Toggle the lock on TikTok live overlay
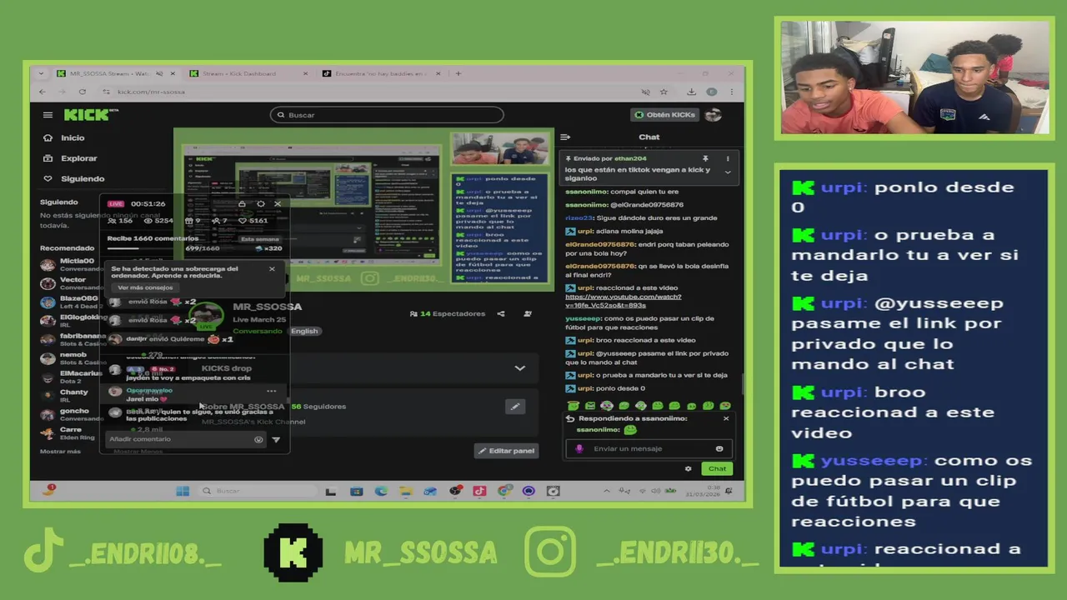This screenshot has height=600, width=1067. [242, 203]
